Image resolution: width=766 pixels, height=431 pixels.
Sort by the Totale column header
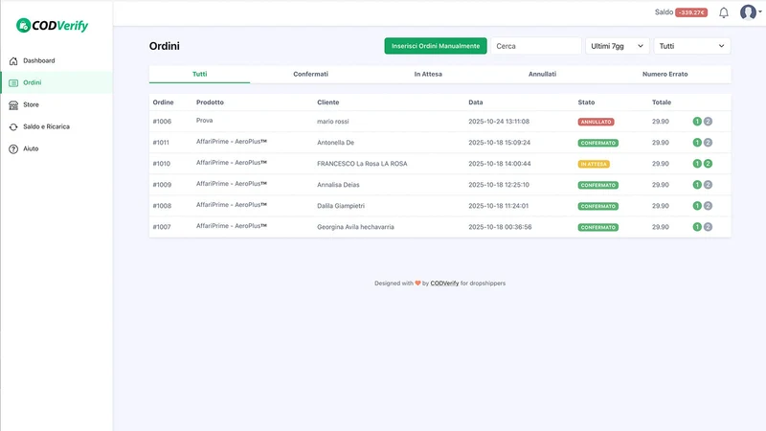coord(662,102)
